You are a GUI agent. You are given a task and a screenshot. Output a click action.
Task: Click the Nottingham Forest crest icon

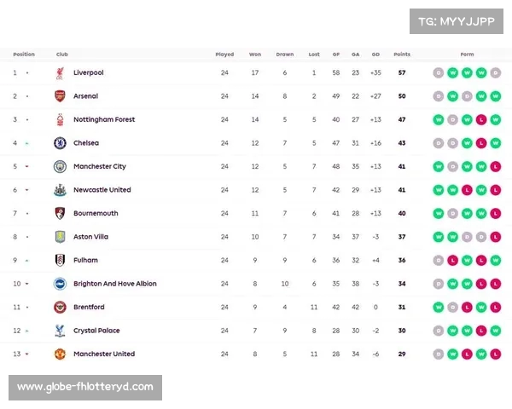(x=60, y=119)
